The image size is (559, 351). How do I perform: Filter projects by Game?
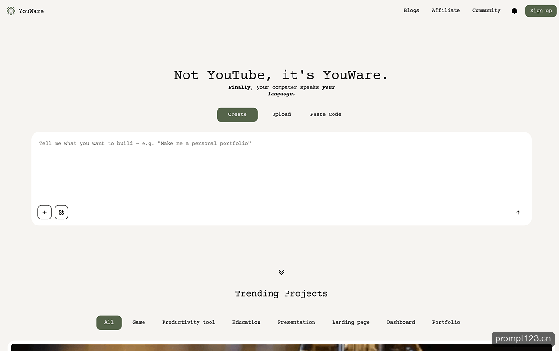(x=139, y=322)
